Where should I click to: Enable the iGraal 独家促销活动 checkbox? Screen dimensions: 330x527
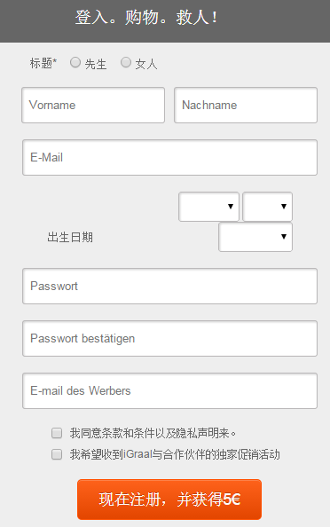click(57, 454)
